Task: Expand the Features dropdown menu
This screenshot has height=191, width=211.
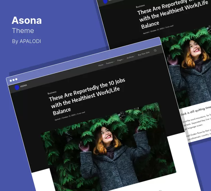Action: coord(110,63)
